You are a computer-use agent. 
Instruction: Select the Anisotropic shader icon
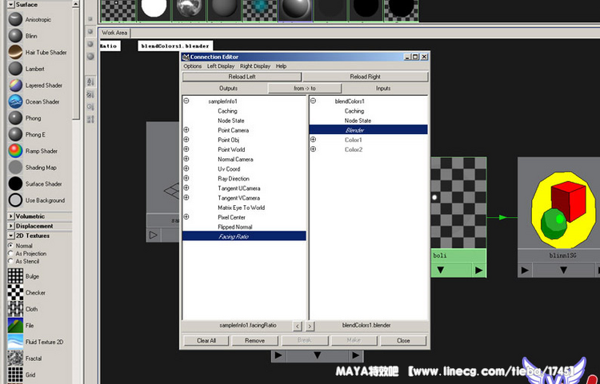point(14,20)
